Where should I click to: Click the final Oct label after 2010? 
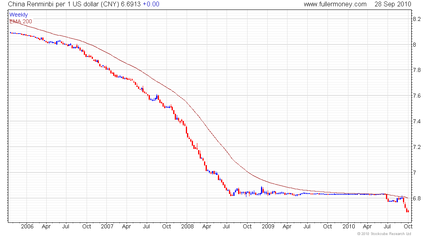pyautogui.click(x=408, y=226)
